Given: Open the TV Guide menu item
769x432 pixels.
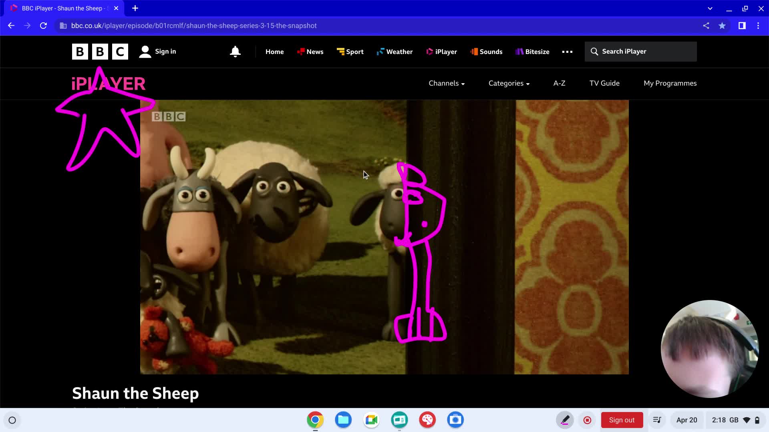Looking at the screenshot, I should (x=604, y=83).
